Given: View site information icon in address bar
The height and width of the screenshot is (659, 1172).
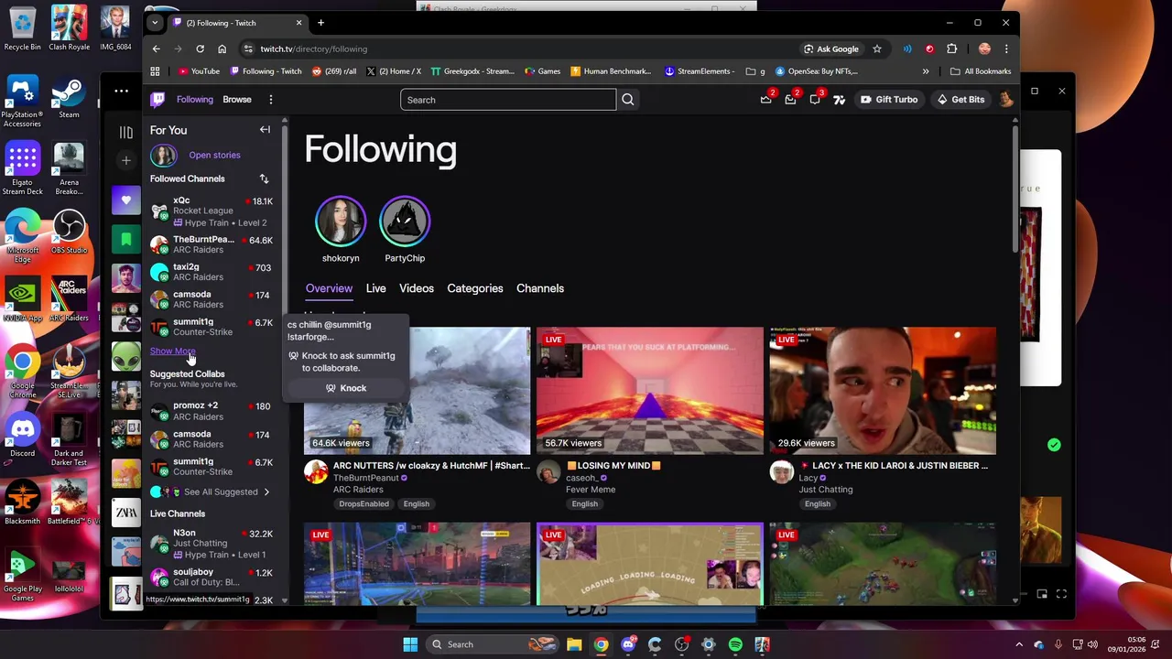Looking at the screenshot, I should pos(247,49).
